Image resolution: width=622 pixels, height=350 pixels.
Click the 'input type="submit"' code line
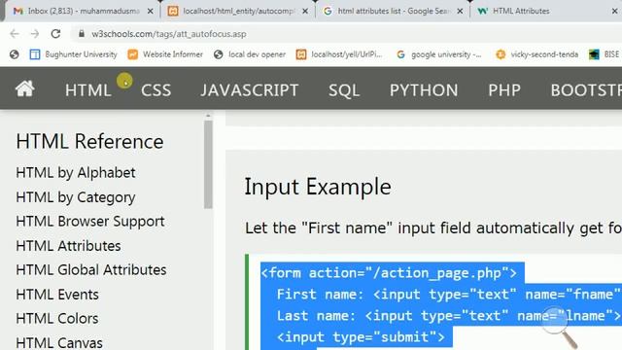[361, 337]
